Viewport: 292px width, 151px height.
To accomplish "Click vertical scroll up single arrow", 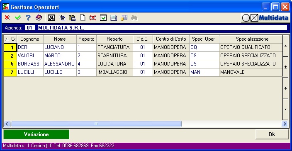I will [285, 46].
